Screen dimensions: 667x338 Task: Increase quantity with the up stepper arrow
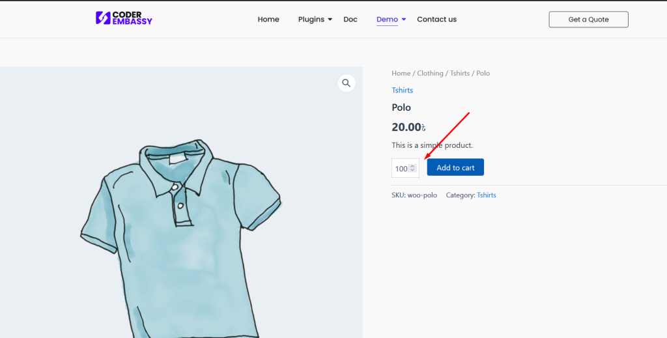click(412, 166)
